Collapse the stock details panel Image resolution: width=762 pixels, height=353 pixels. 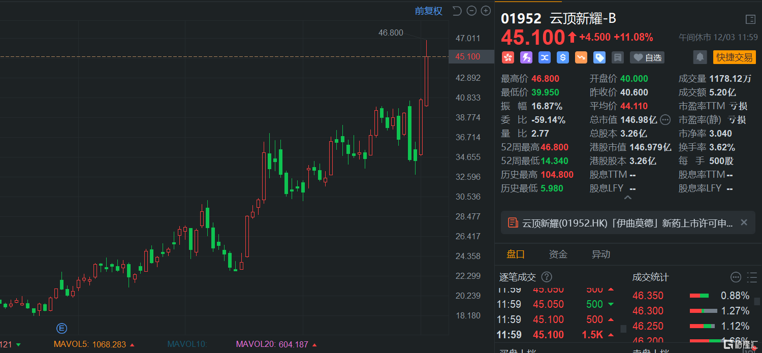point(628,198)
